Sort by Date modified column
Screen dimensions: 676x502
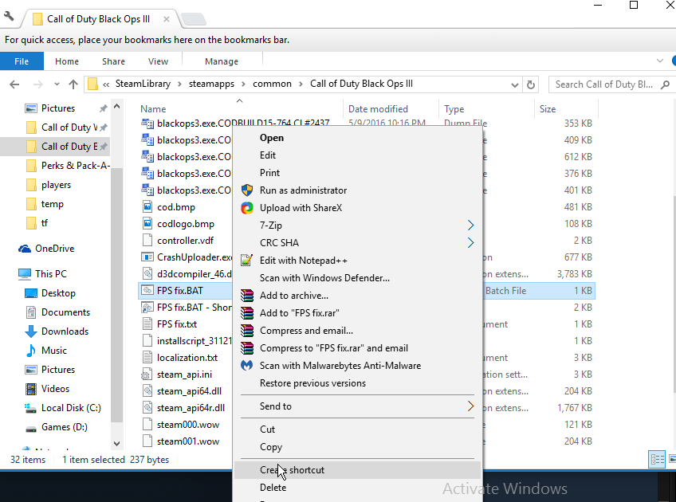(x=378, y=109)
